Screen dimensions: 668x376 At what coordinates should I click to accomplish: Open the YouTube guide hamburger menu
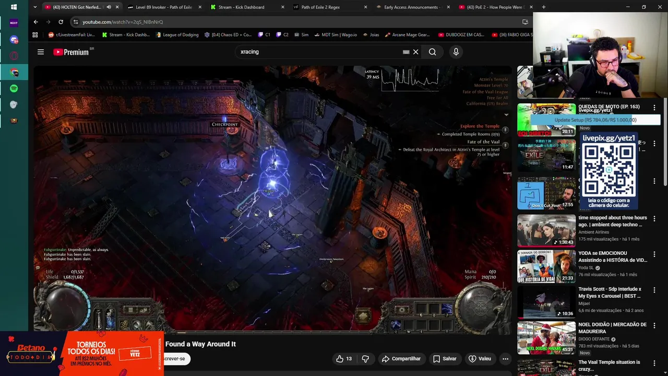[41, 52]
